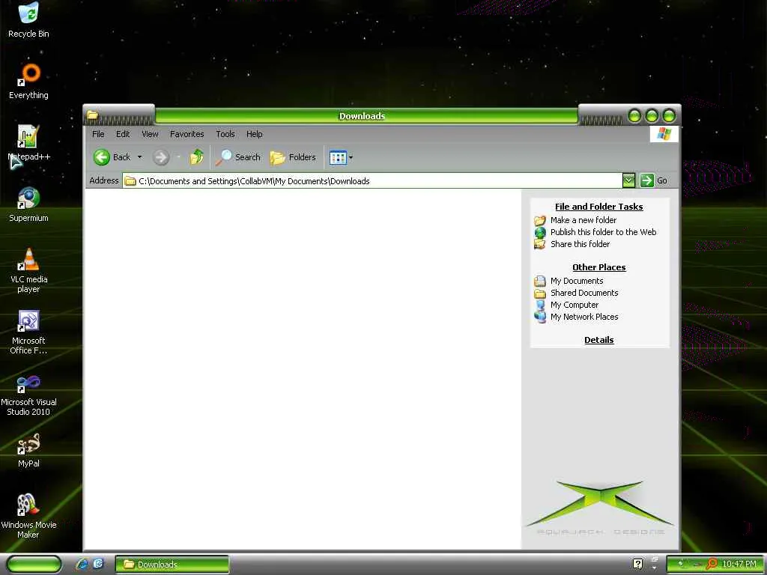Open My Computer from Other Places
Screen dimensions: 767x575
(x=575, y=305)
